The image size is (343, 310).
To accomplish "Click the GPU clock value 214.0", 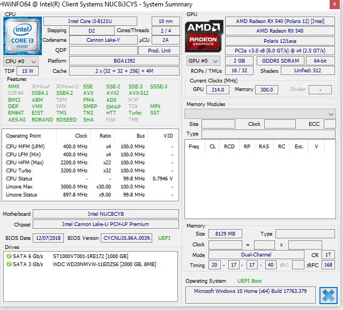I will point(217,90).
